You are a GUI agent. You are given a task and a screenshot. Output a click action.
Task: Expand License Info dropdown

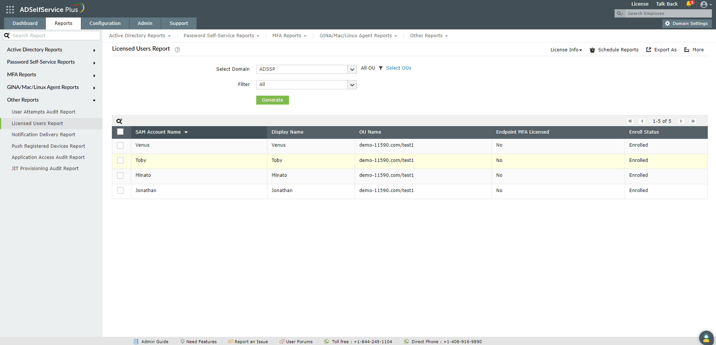tap(566, 50)
